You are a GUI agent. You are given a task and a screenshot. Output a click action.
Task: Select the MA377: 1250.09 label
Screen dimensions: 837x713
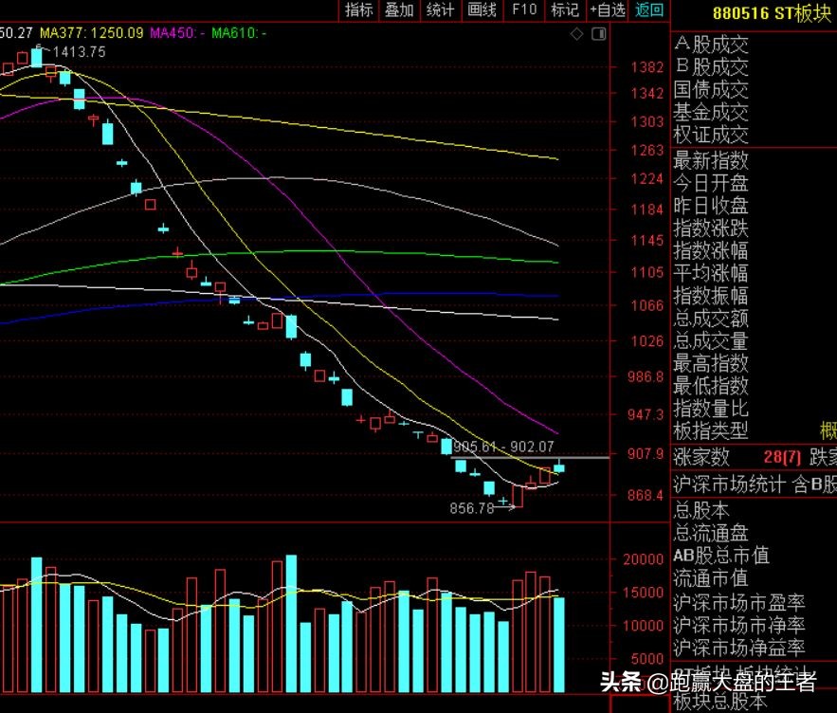click(92, 33)
